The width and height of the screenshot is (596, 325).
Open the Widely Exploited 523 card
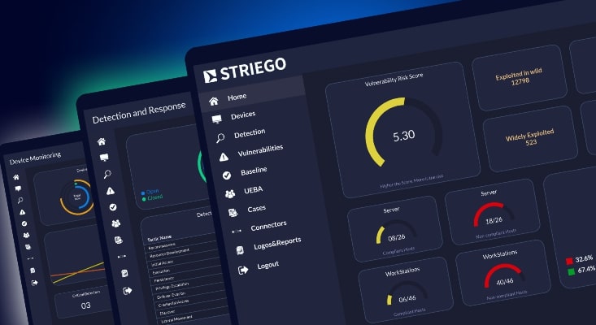coord(530,137)
